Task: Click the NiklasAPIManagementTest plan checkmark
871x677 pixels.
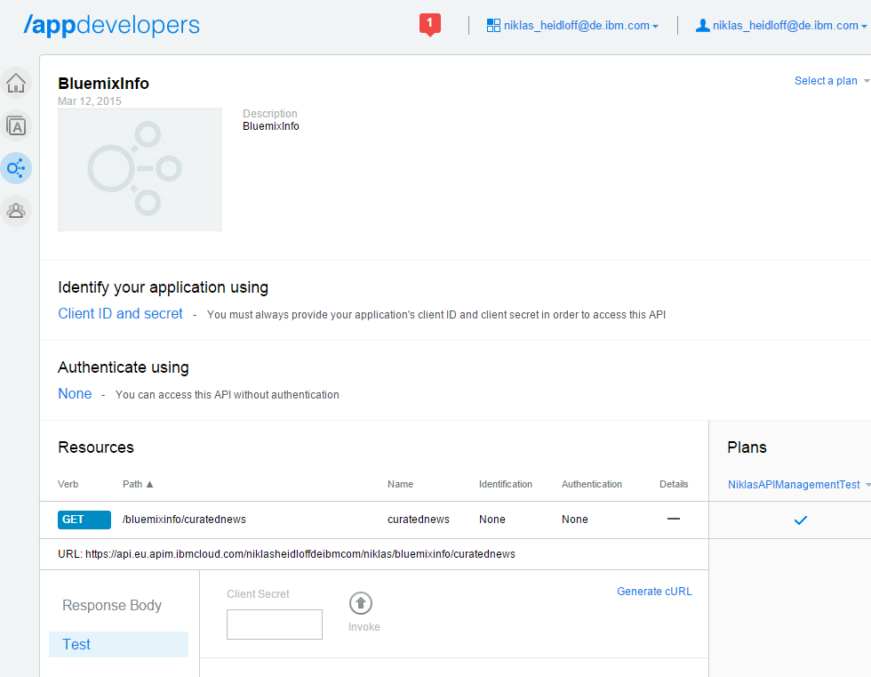Action: coord(801,520)
